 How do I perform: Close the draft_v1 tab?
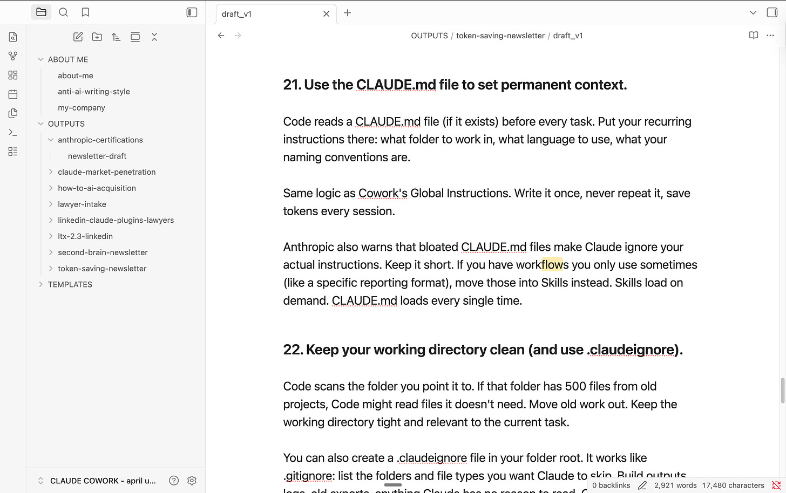click(326, 14)
